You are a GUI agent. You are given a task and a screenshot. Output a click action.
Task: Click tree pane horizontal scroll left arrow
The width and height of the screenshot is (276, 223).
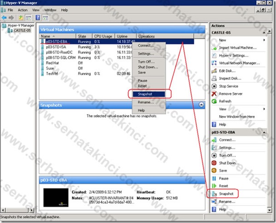tap(3, 210)
